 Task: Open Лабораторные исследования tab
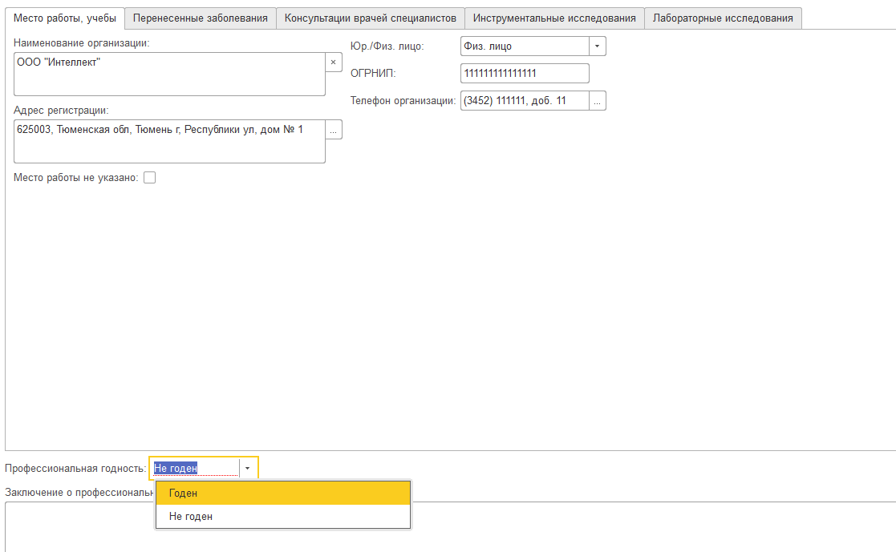pyautogui.click(x=723, y=18)
